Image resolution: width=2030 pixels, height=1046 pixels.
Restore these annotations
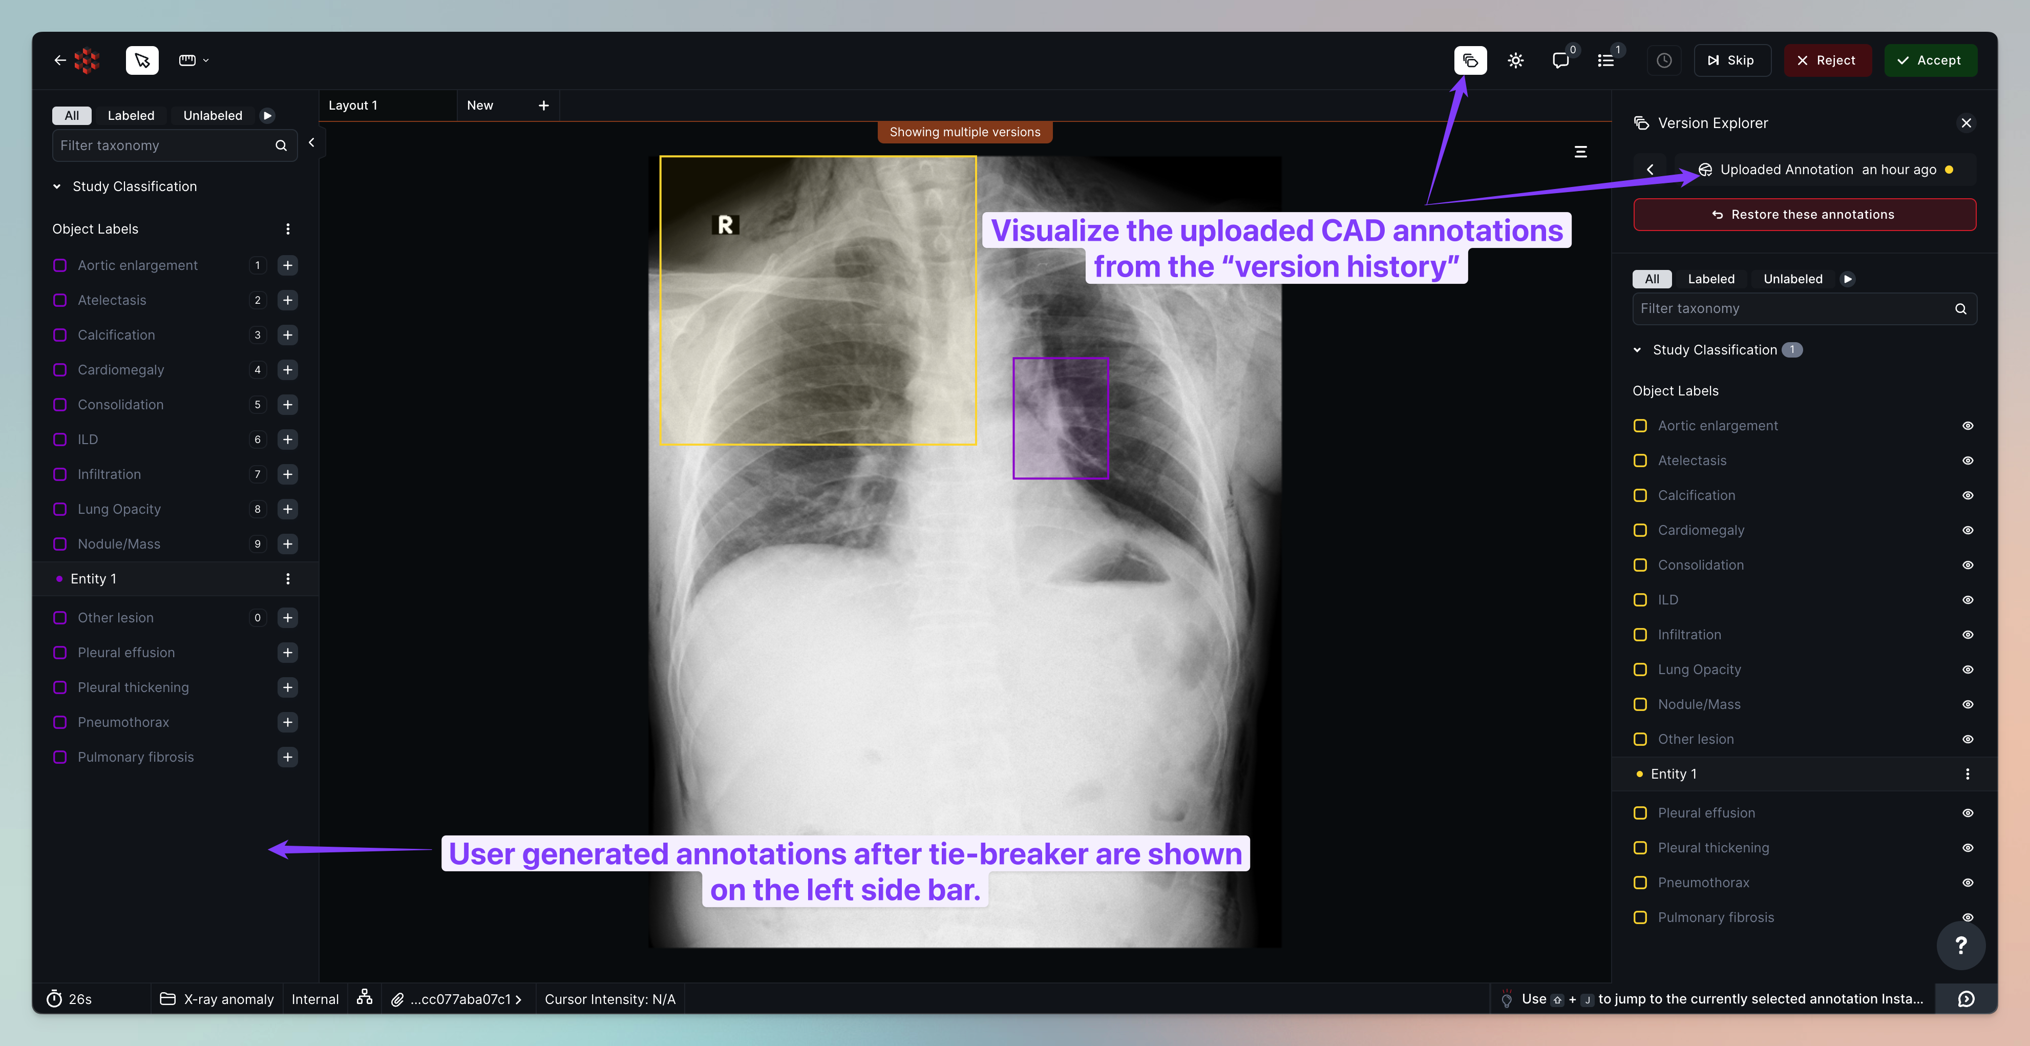pyautogui.click(x=1804, y=215)
